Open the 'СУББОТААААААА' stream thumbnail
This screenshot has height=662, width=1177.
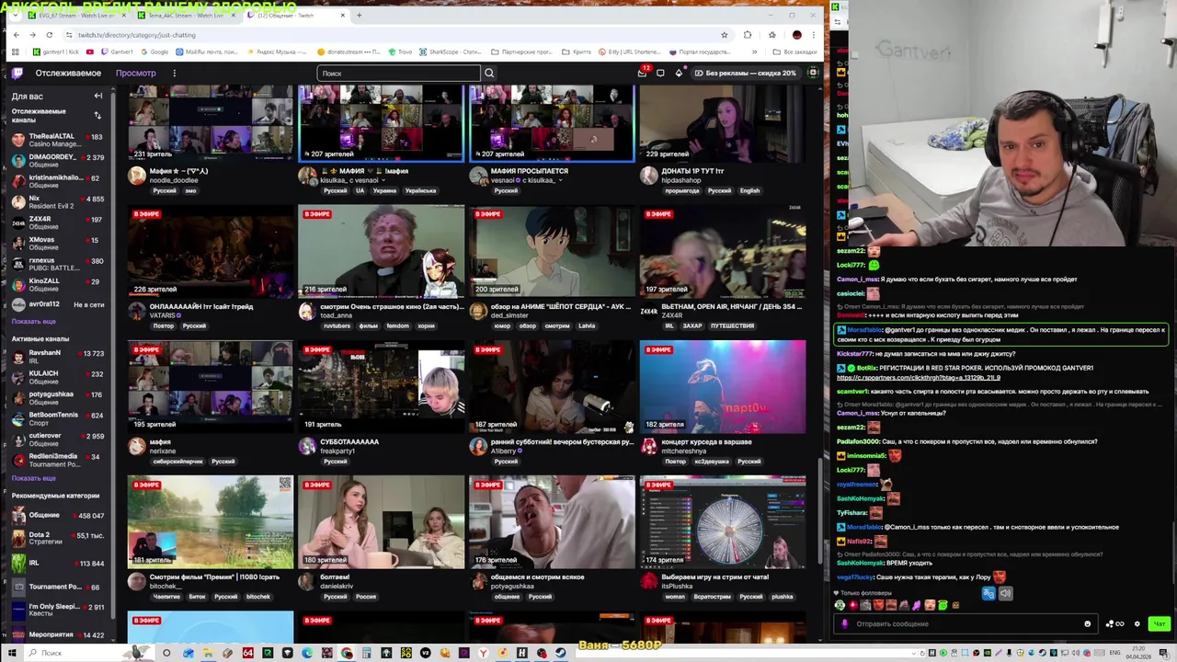click(x=382, y=386)
